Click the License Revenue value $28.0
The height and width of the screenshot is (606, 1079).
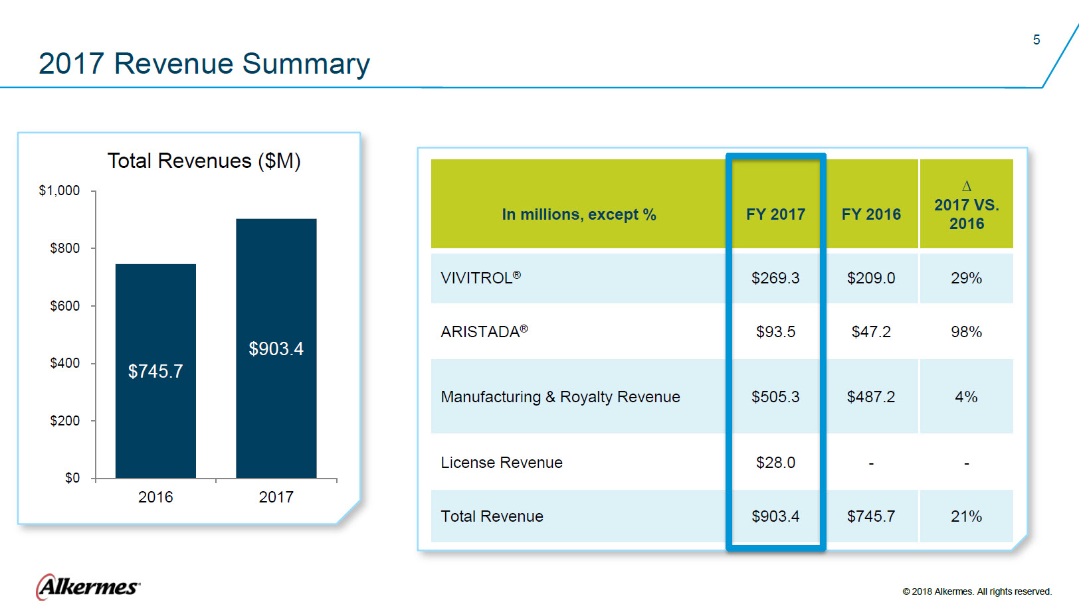click(775, 463)
